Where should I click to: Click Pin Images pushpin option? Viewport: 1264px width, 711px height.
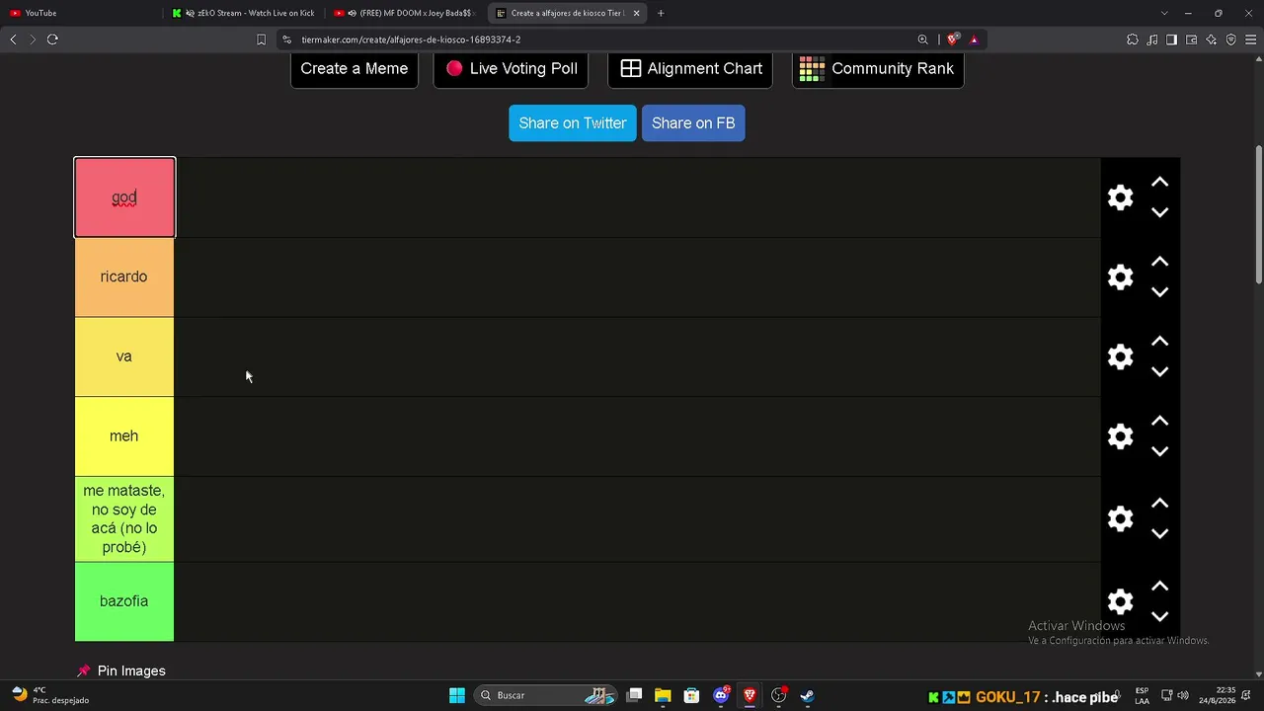pyautogui.click(x=121, y=671)
